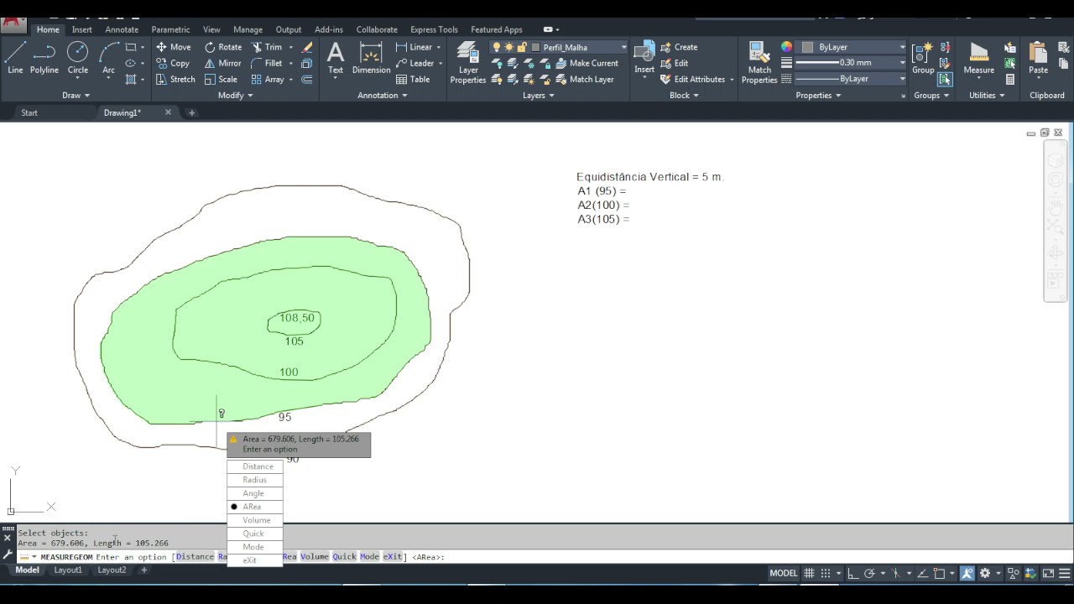Click the Paste clipboard icon

1038,58
